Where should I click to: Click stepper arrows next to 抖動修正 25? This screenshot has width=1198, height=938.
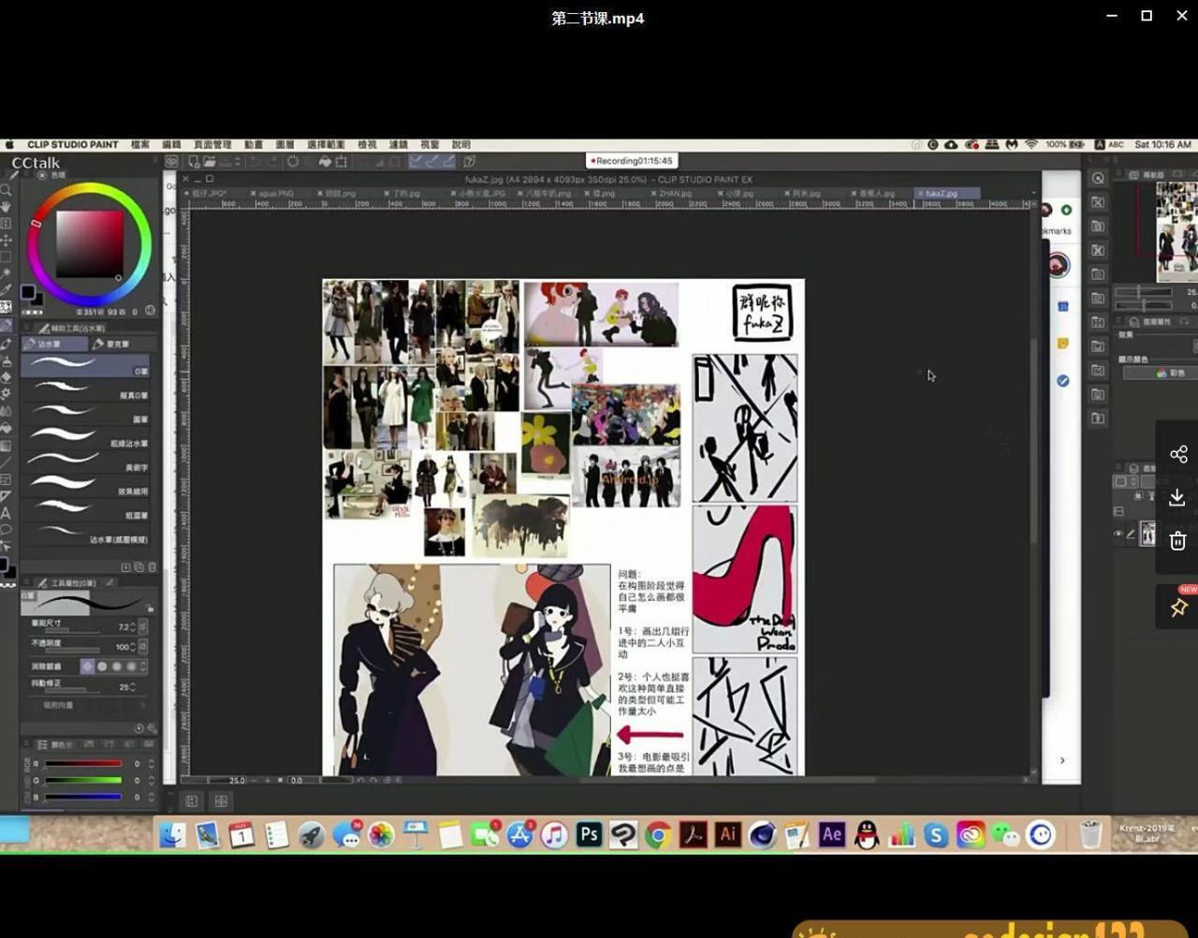coord(133,686)
